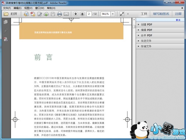Expand the 编辑 PDF section
Screen dimensions: 186x140
(146, 30)
